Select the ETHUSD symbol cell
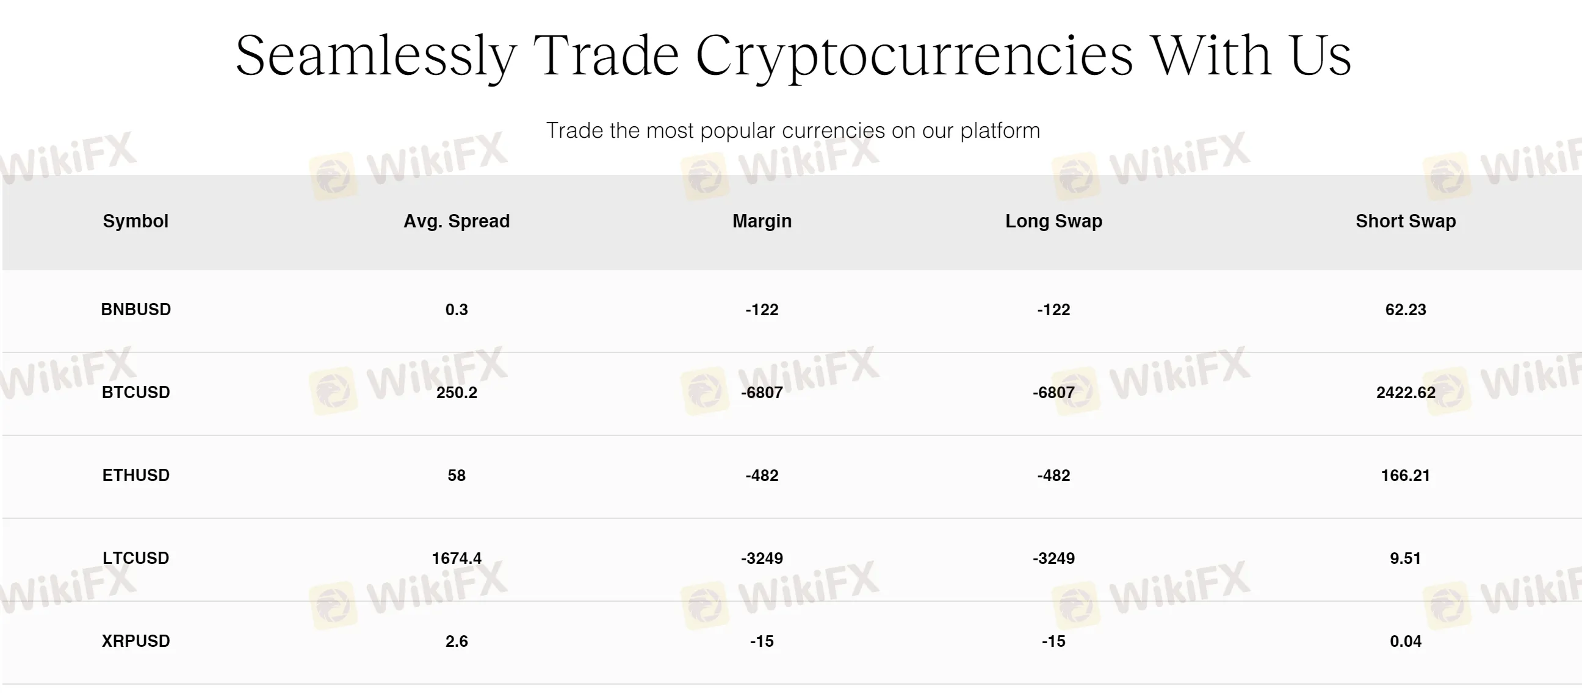 click(x=135, y=475)
